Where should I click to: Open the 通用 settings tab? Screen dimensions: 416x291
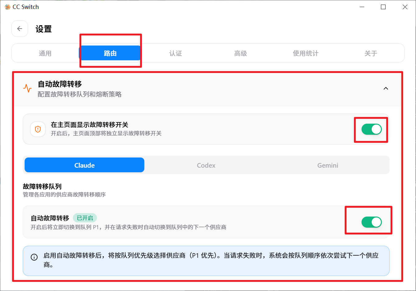click(45, 53)
